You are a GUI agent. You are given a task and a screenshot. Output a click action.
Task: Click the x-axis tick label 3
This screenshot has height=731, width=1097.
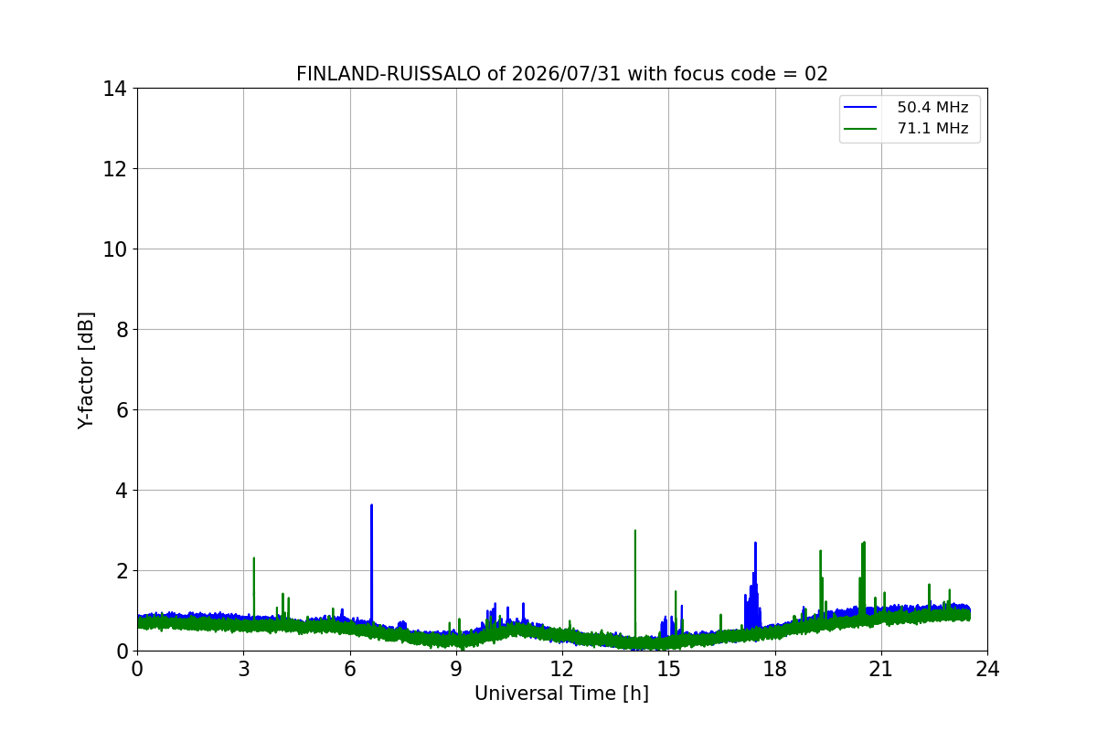(243, 670)
